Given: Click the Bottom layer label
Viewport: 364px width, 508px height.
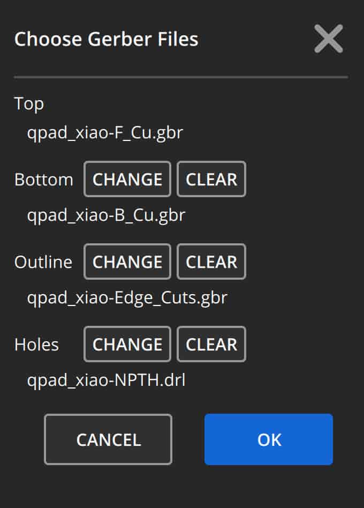Looking at the screenshot, I should (x=43, y=180).
